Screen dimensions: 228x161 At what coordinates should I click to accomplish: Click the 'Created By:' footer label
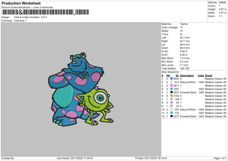click(x=8, y=158)
